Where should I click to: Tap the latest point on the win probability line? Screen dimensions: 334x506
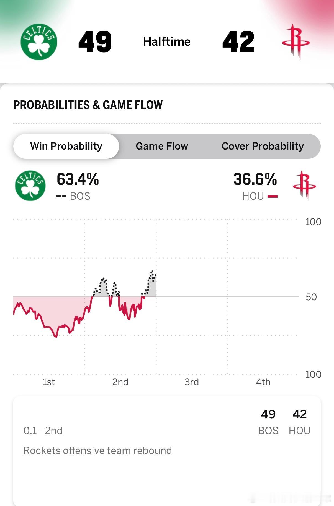click(x=156, y=275)
